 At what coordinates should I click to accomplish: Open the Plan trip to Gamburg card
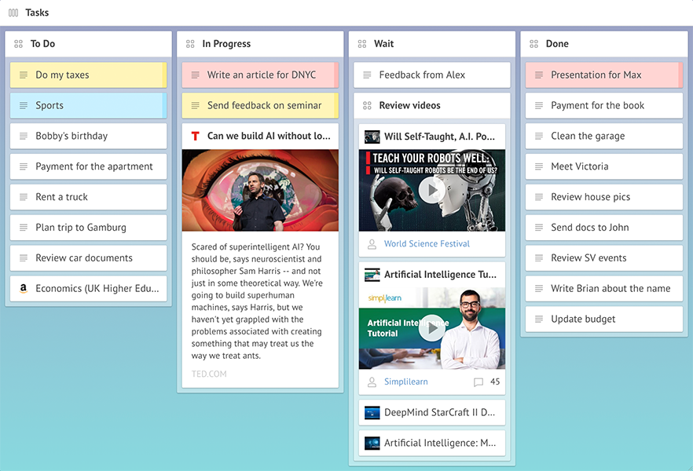88,228
